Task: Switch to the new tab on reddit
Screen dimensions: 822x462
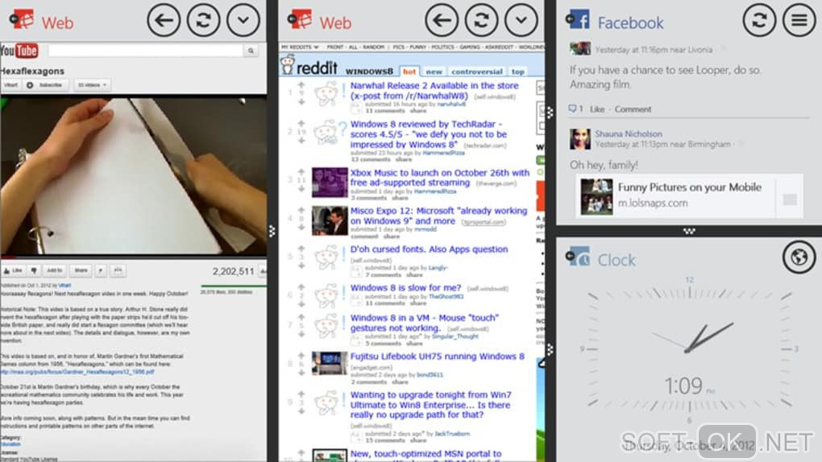Action: (434, 72)
